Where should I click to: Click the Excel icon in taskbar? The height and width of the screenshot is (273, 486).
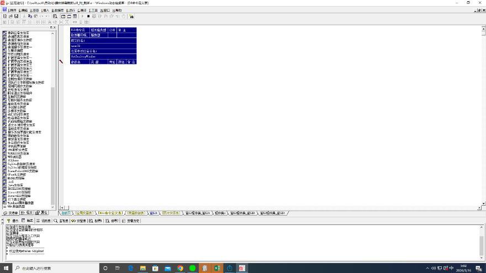(x=216, y=268)
